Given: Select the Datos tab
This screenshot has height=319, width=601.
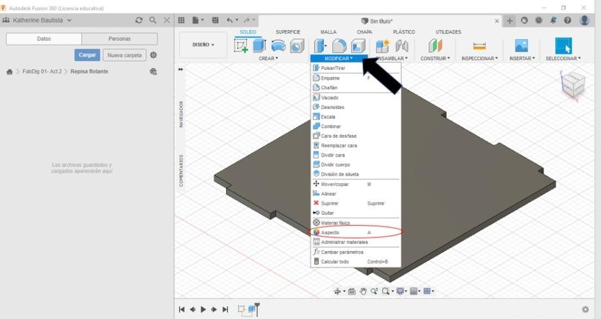Looking at the screenshot, I should pos(44,38).
